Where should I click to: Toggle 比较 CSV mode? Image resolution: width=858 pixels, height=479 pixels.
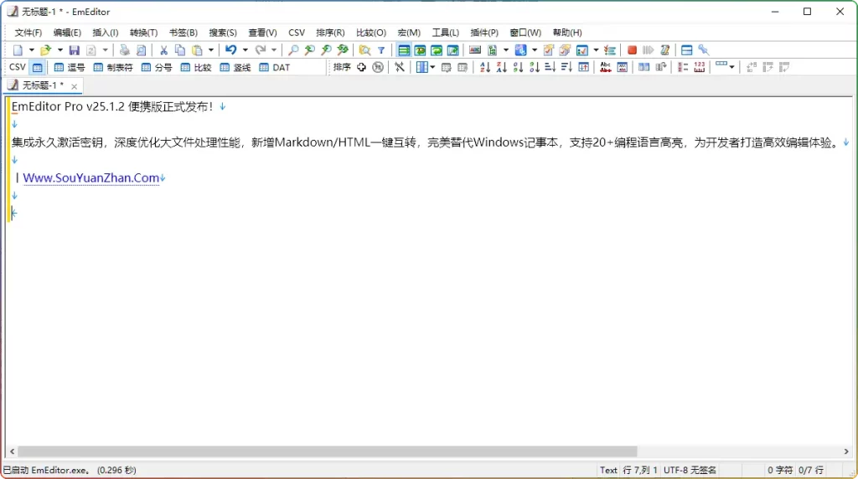click(196, 68)
